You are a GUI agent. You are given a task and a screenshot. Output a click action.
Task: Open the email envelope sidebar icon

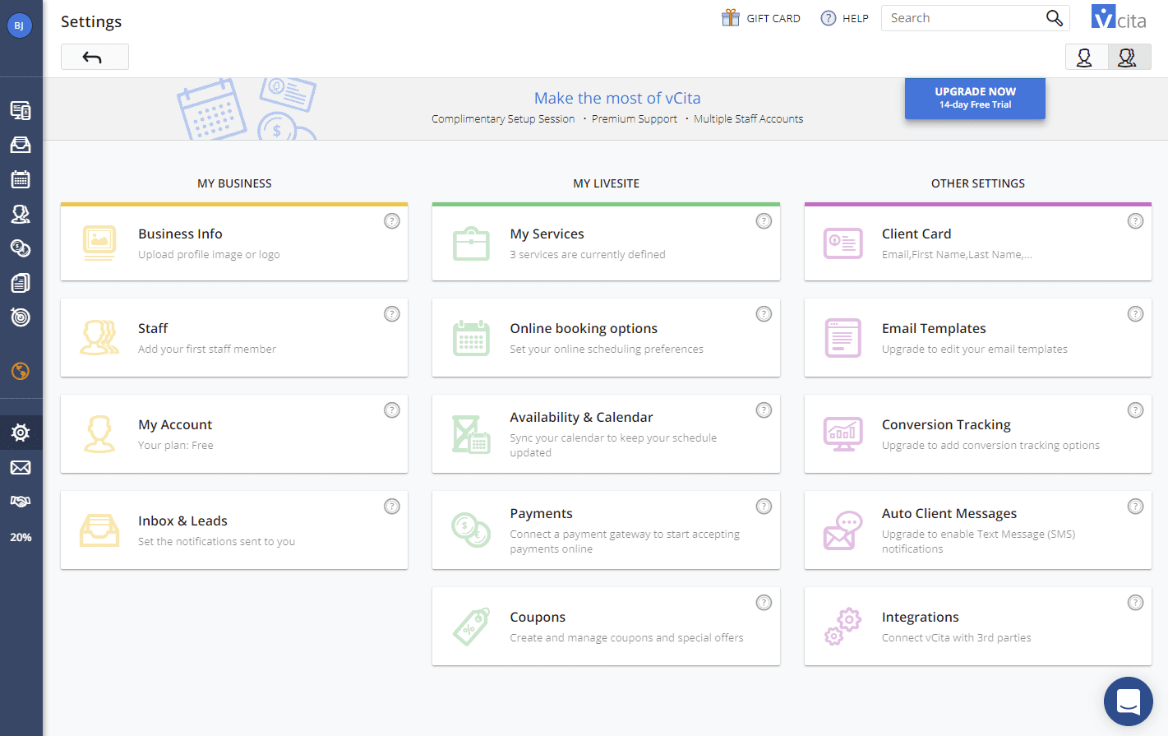21,468
